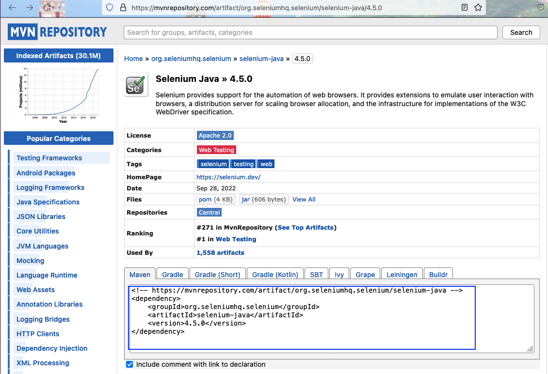
Task: Switch to the SBT tab
Action: click(316, 275)
